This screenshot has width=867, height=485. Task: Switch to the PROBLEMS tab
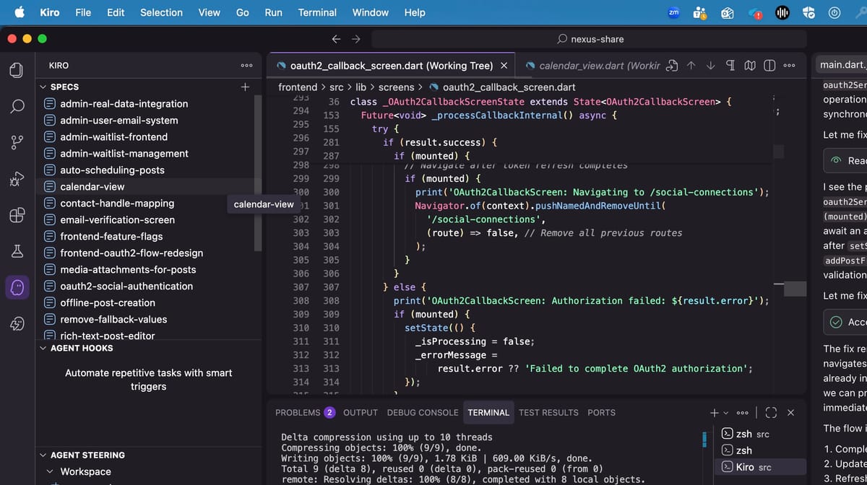point(298,412)
